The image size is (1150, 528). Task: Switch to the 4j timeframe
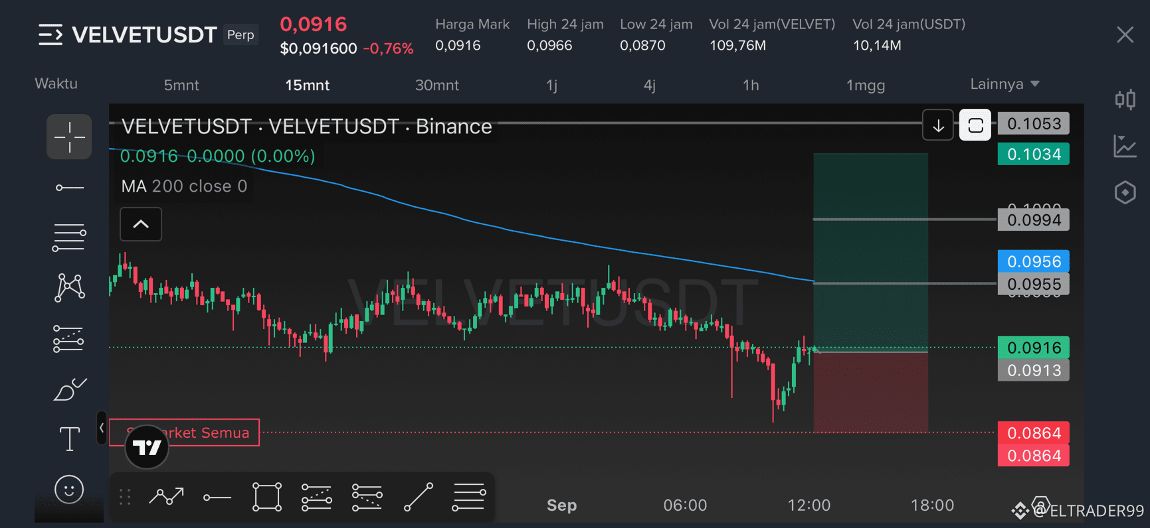pos(650,85)
